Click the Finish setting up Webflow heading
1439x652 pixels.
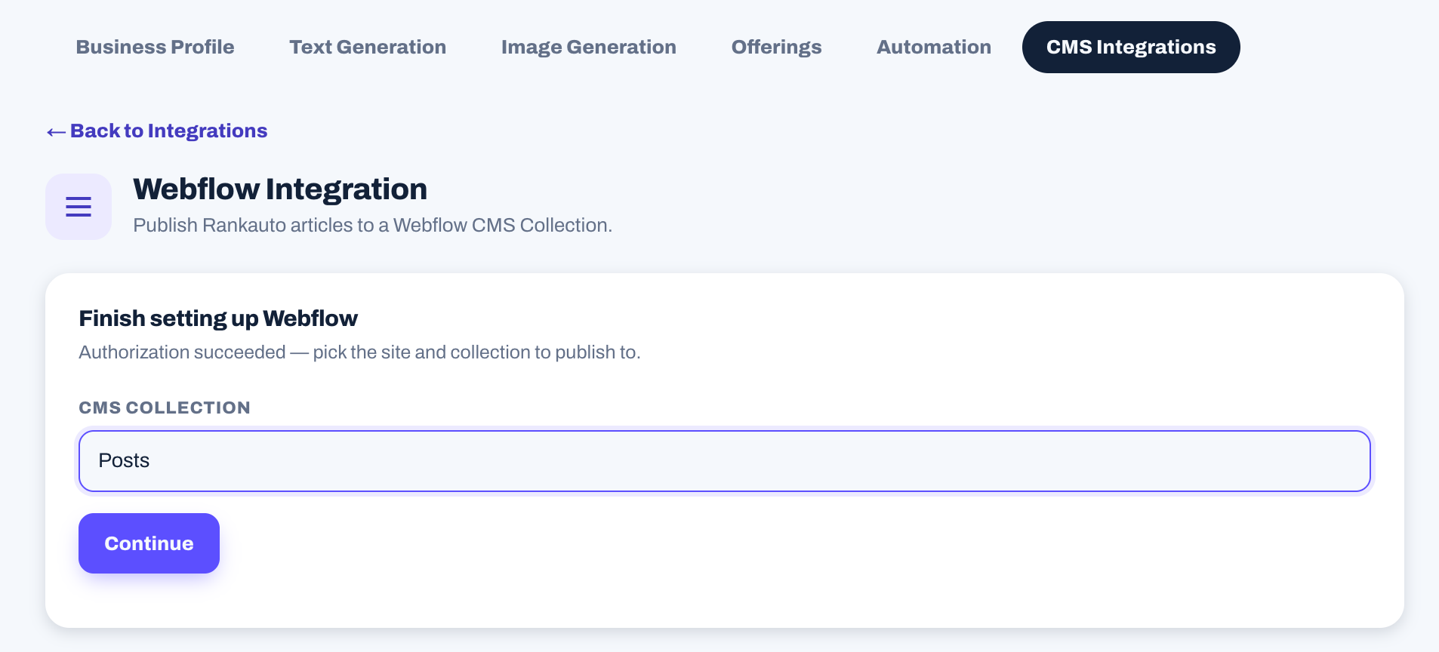(x=218, y=318)
